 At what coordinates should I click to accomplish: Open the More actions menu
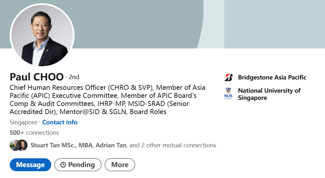pos(120,165)
